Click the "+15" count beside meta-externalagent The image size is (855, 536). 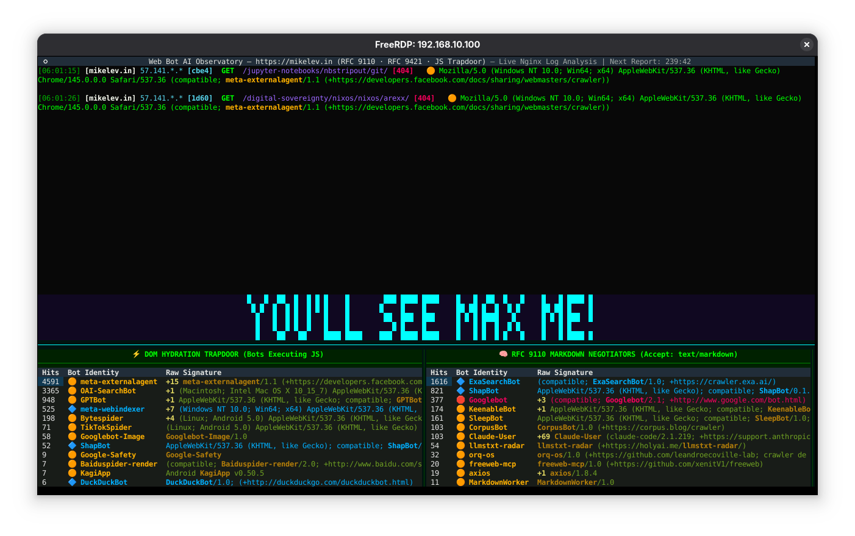point(172,382)
